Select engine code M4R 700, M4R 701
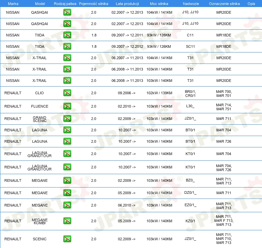 [224, 94]
